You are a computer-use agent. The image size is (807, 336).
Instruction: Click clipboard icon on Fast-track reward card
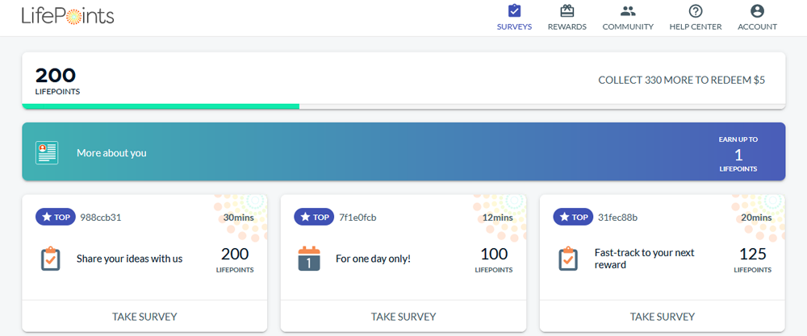(568, 259)
